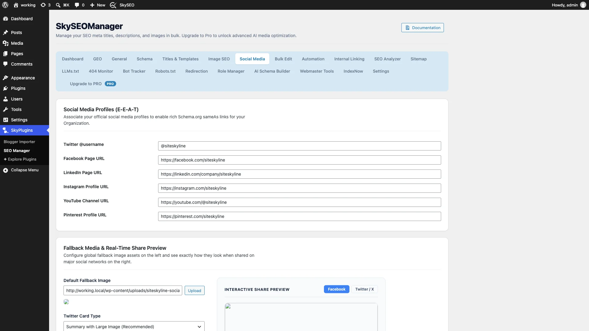Open the Twitter Card Type dropdown
The width and height of the screenshot is (589, 331).
134,326
